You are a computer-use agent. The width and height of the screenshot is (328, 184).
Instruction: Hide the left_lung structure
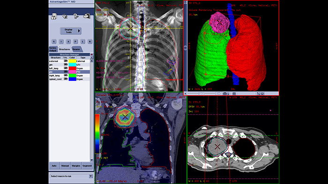tap(66, 68)
